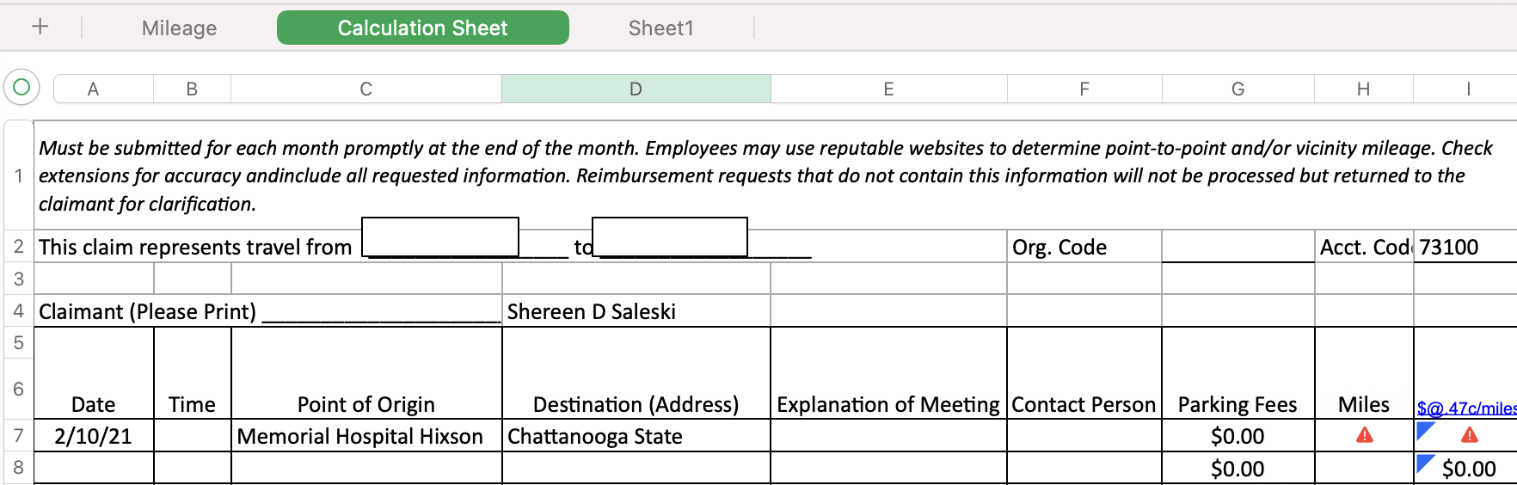Select row 7 header
Viewport: 1517px width, 485px height.
[x=18, y=436]
